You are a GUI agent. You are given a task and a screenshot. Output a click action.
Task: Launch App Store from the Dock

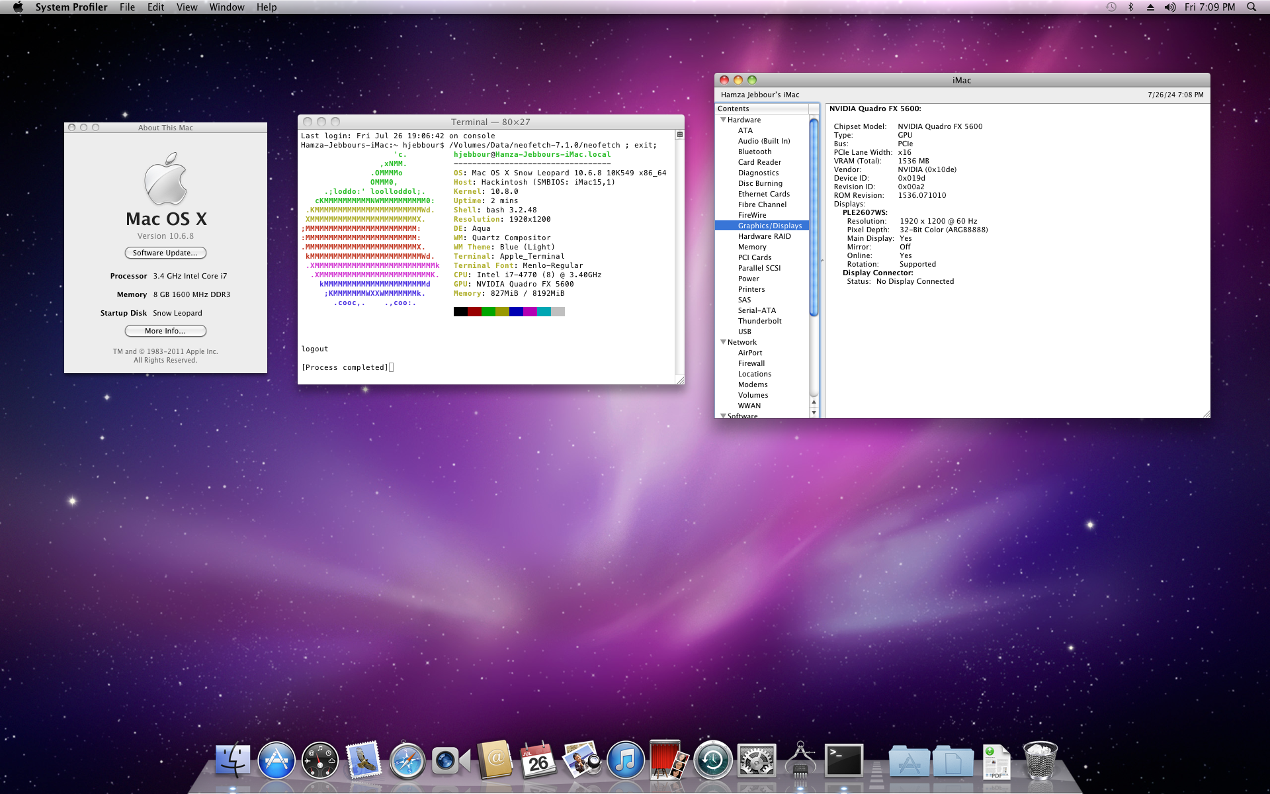(x=276, y=760)
